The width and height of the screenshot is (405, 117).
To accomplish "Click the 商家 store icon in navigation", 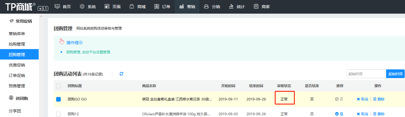I will (x=256, y=6).
